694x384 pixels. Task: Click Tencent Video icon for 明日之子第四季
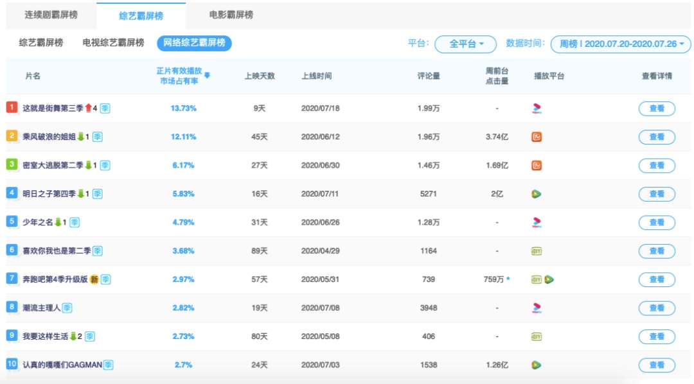point(537,194)
